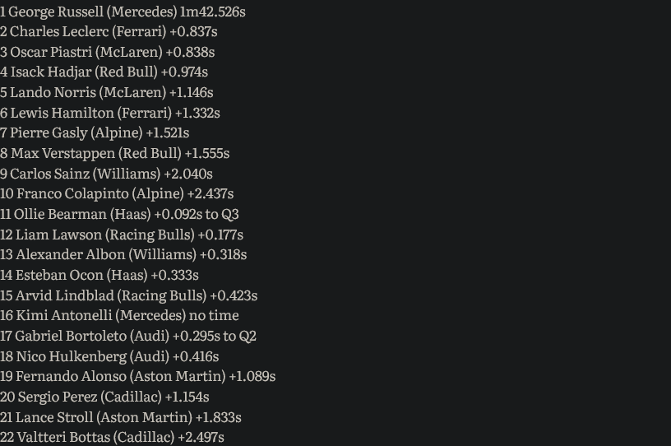
Task: Select Valtteri Bottas Cadillac last place row
Action: click(x=112, y=438)
